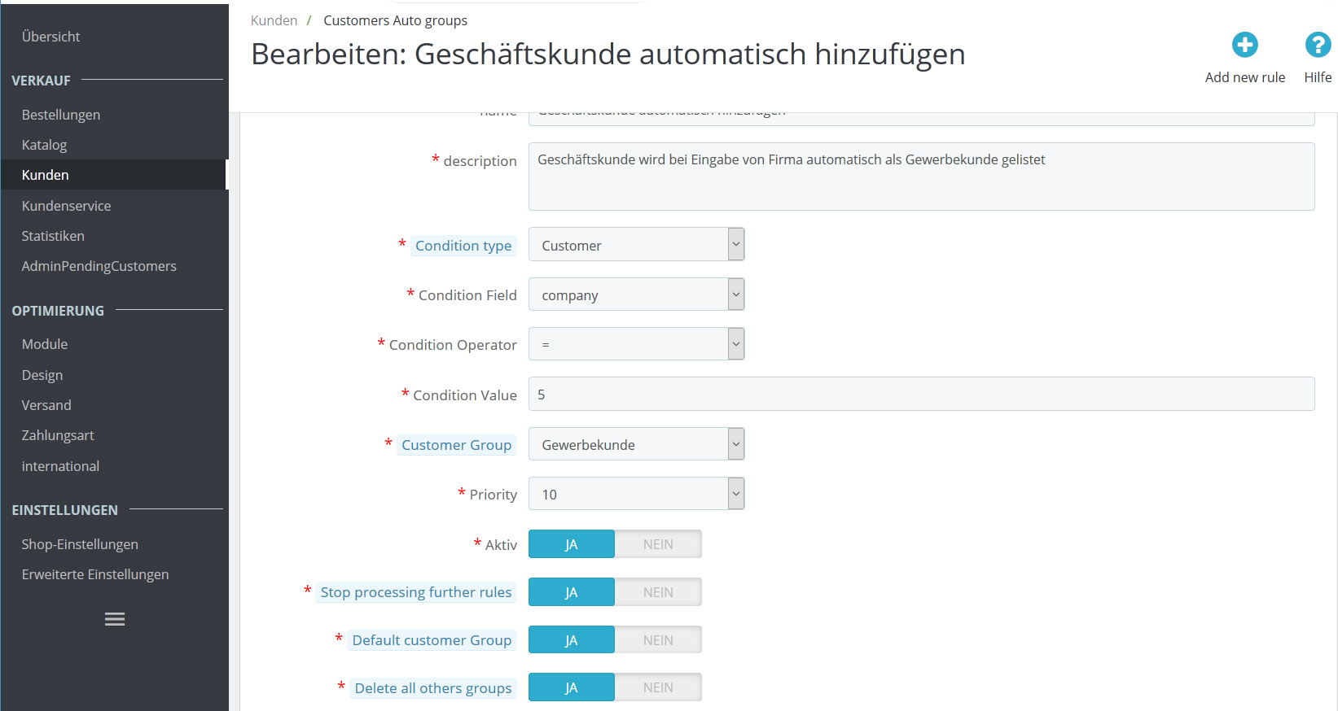The height and width of the screenshot is (711, 1338).
Task: Open the Condition Operator dropdown
Action: click(x=636, y=344)
